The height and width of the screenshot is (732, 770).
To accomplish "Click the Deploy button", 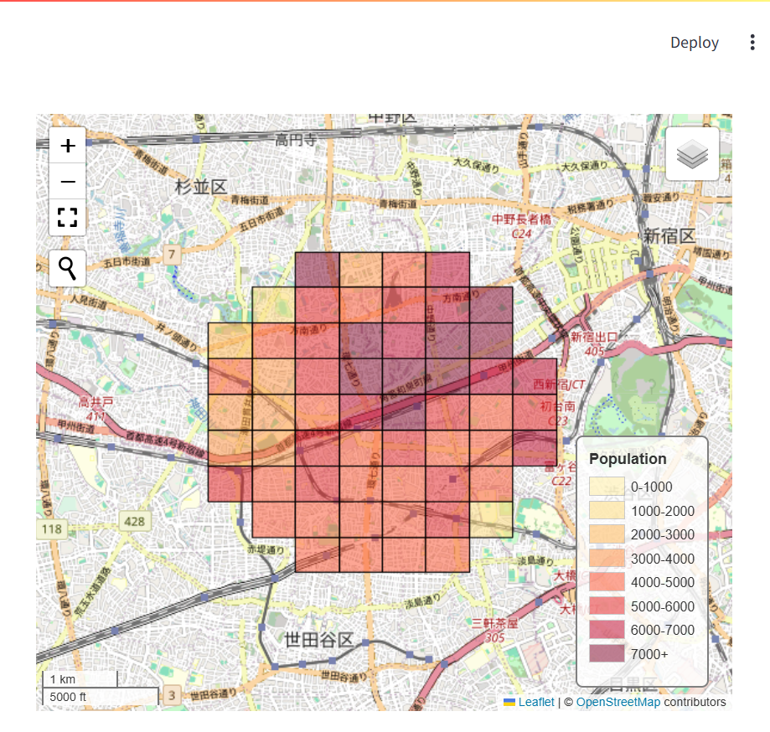I will (x=695, y=42).
